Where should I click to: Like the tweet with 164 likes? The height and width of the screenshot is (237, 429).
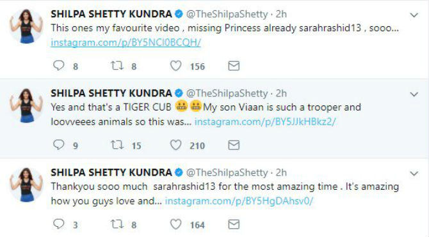coord(175,224)
